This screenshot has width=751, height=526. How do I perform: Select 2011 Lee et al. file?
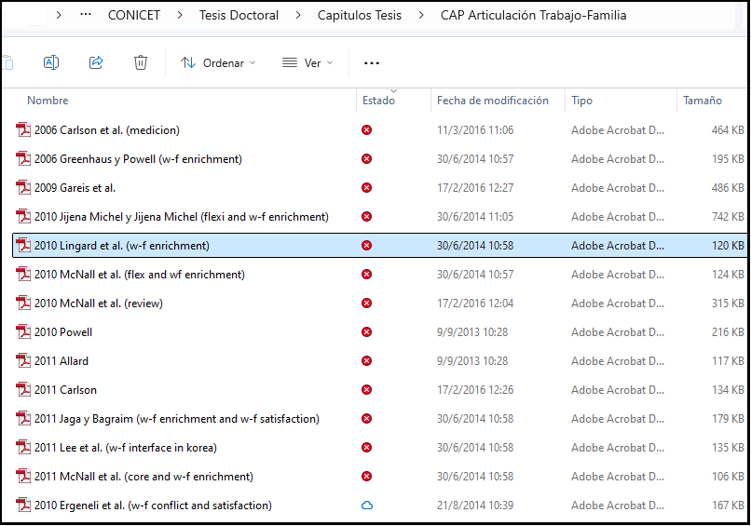125,448
